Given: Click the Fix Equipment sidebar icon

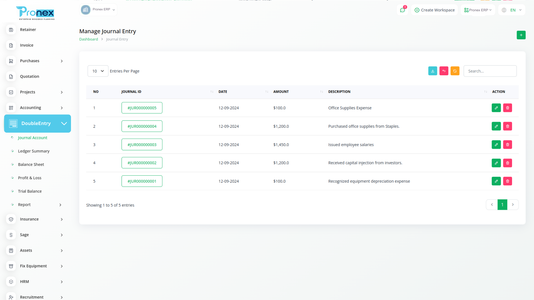Looking at the screenshot, I should (x=11, y=266).
